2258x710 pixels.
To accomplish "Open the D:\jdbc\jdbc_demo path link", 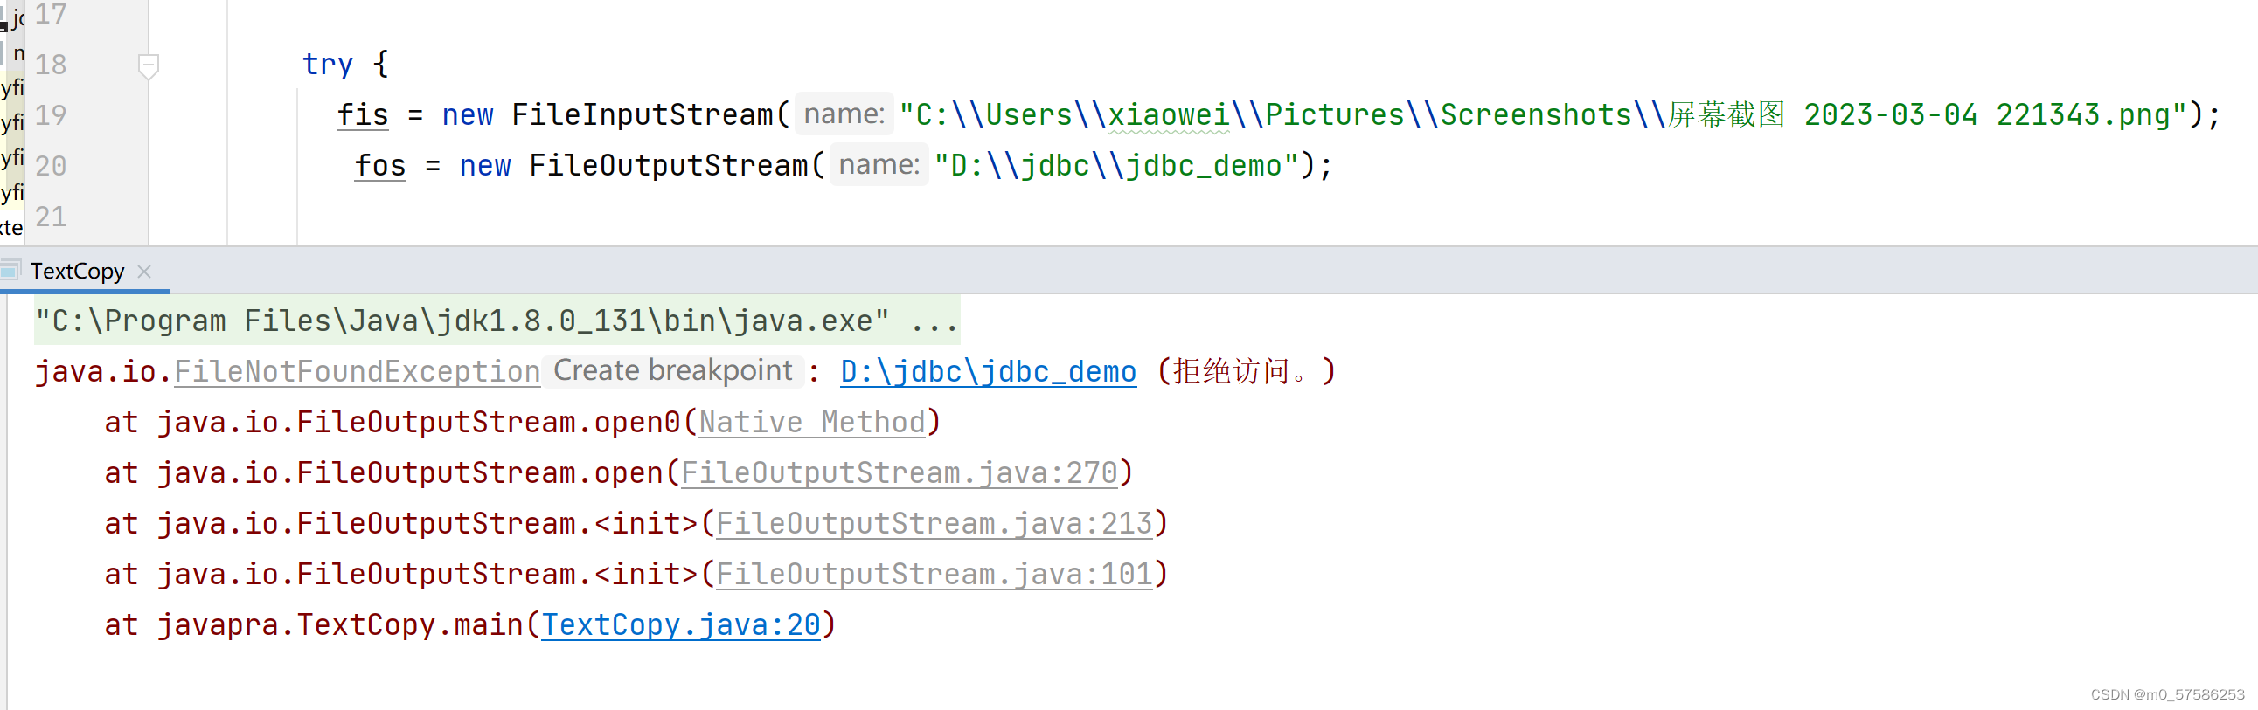I will pos(988,371).
